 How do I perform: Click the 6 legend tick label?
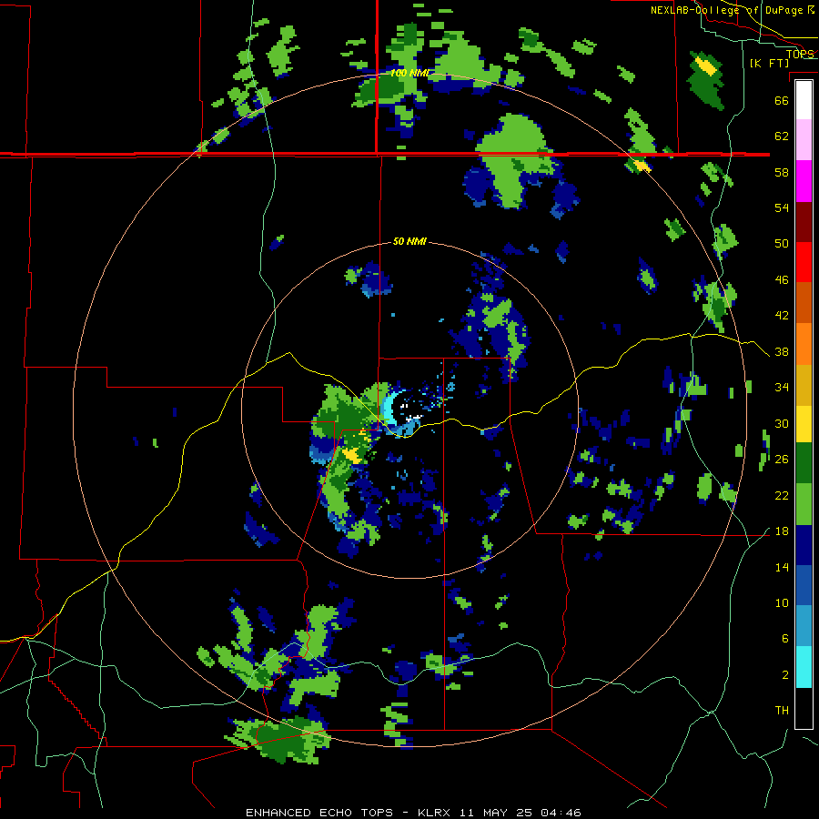click(x=785, y=639)
